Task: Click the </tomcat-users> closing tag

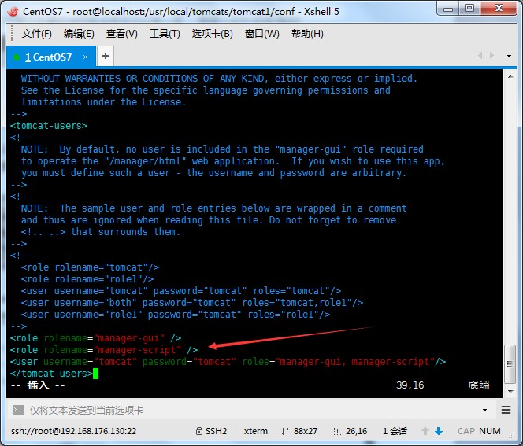Action: [51, 374]
